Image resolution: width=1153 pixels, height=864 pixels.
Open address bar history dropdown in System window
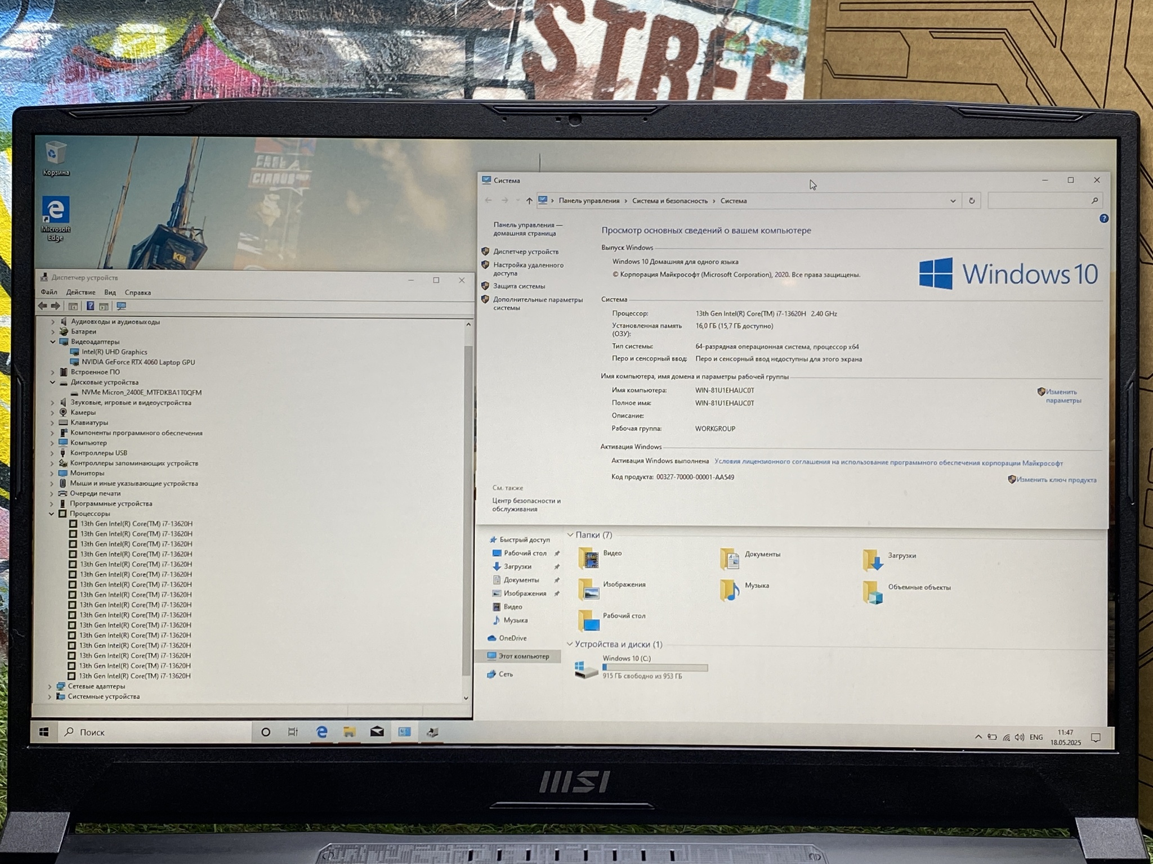point(953,201)
